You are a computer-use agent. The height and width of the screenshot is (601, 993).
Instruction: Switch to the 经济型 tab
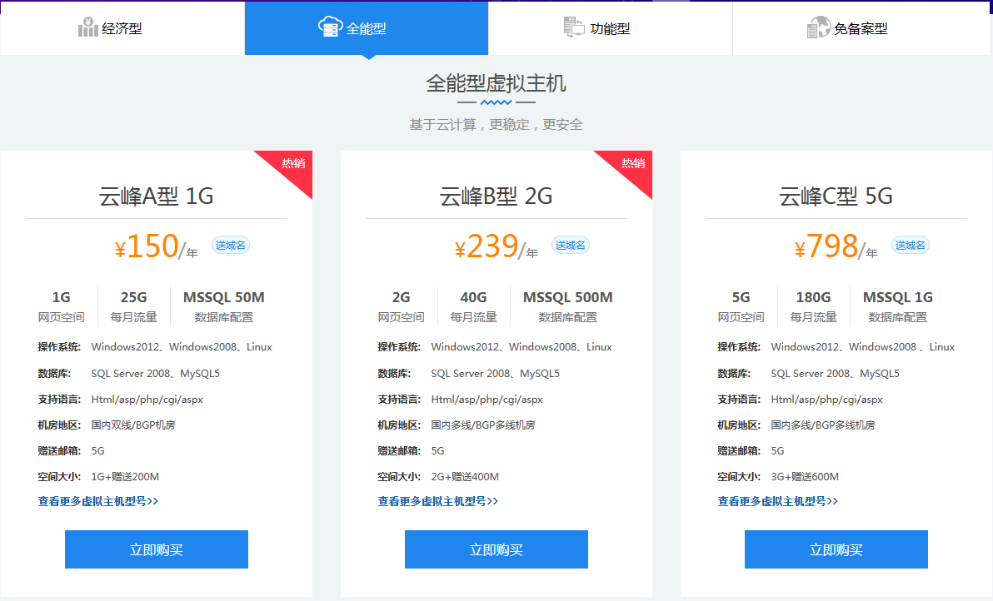[x=122, y=28]
